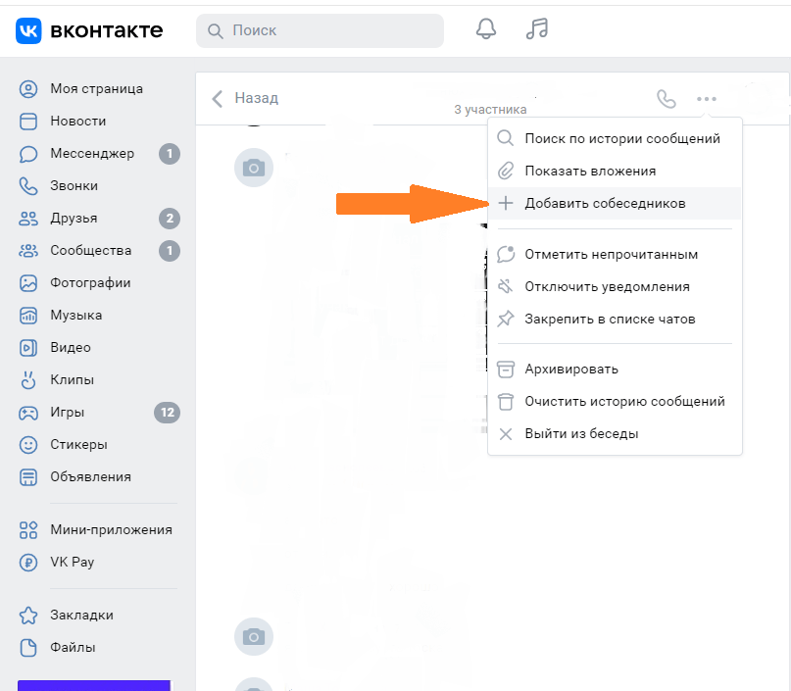Open Мессенджер in the sidebar
This screenshot has height=691, width=791.
click(x=92, y=153)
